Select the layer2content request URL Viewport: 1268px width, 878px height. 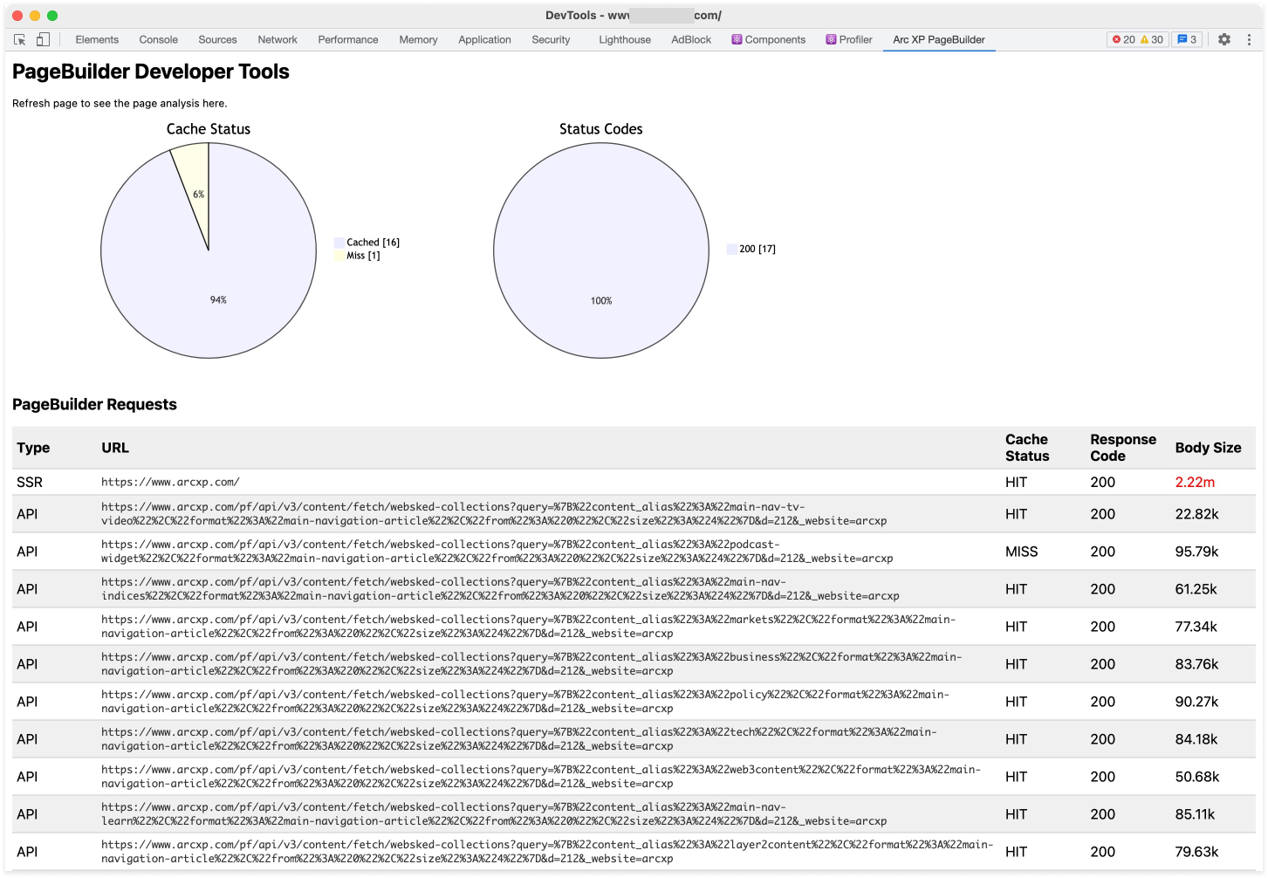pyautogui.click(x=547, y=852)
